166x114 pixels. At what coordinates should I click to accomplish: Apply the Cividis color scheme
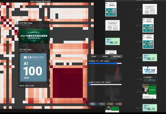[x=109, y=104]
